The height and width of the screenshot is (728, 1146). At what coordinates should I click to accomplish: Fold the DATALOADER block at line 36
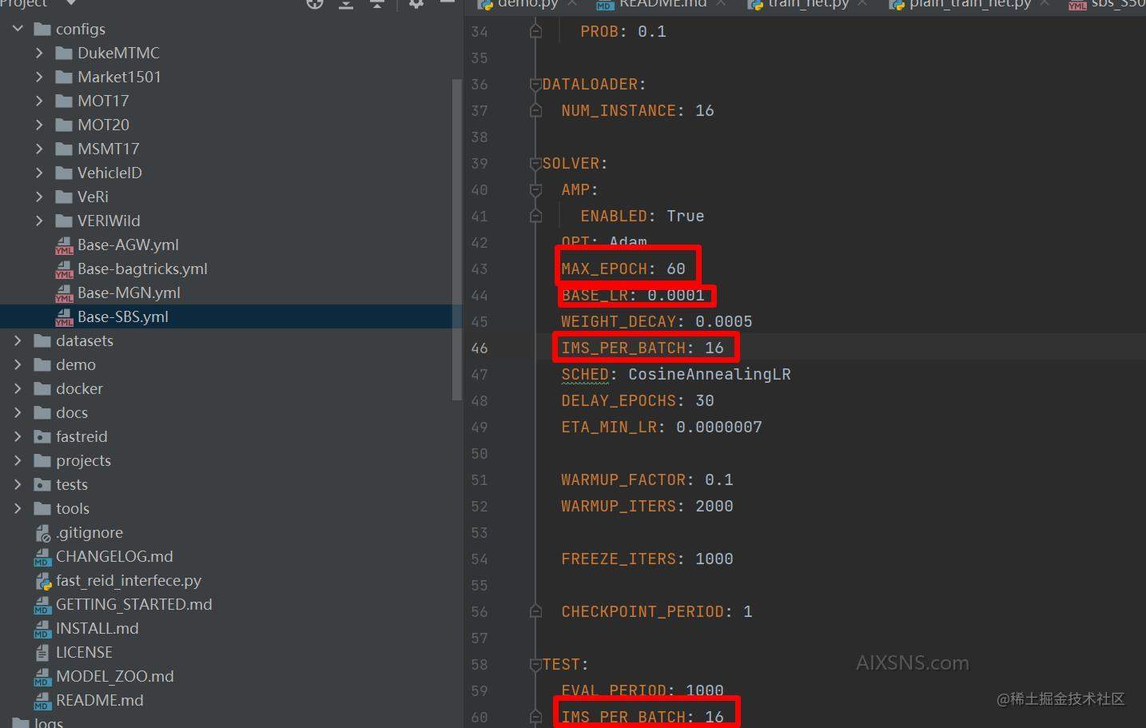pyautogui.click(x=535, y=85)
